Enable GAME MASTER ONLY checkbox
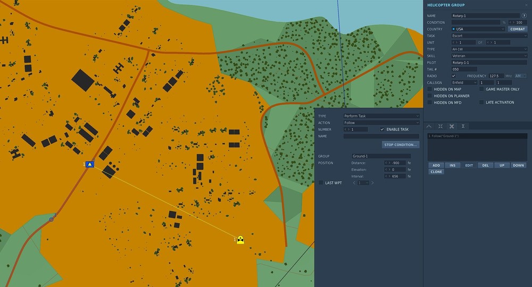The width and height of the screenshot is (532, 287). point(481,89)
